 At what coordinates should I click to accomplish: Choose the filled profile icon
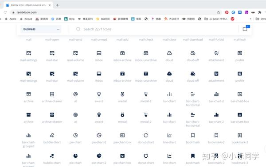[240, 74]
